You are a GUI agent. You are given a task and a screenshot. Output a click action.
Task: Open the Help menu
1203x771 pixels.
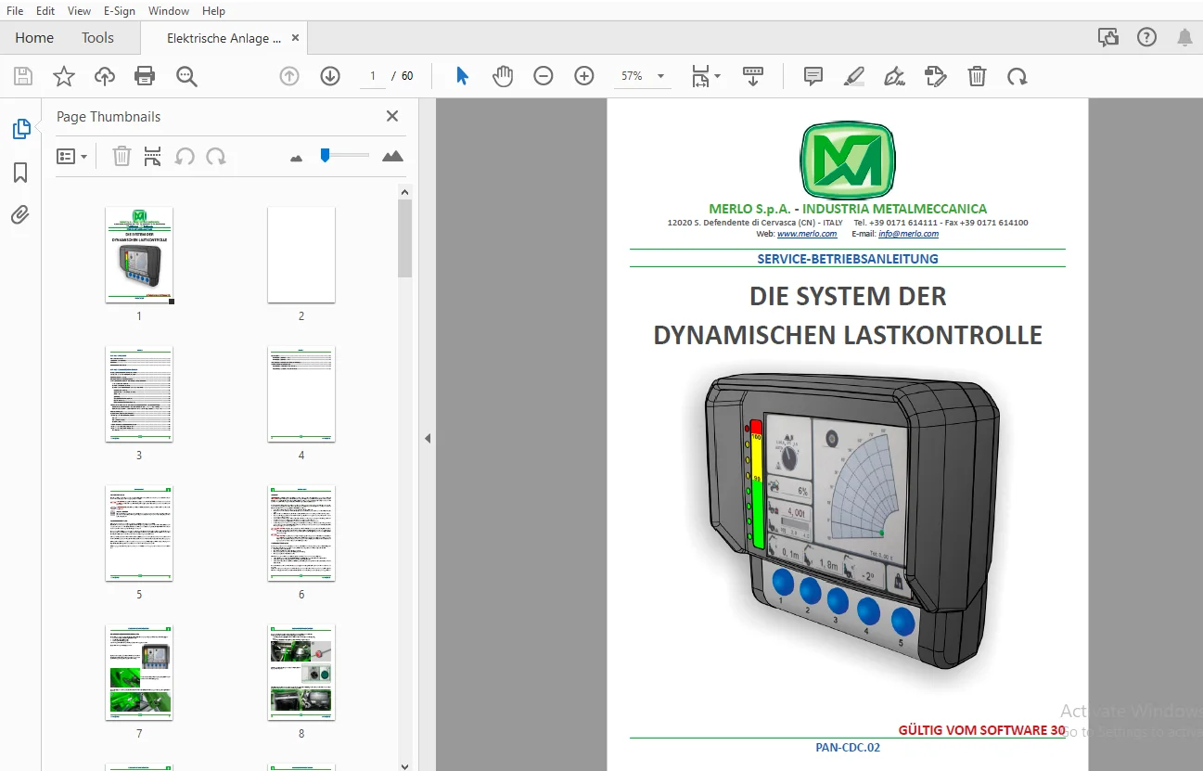point(213,10)
